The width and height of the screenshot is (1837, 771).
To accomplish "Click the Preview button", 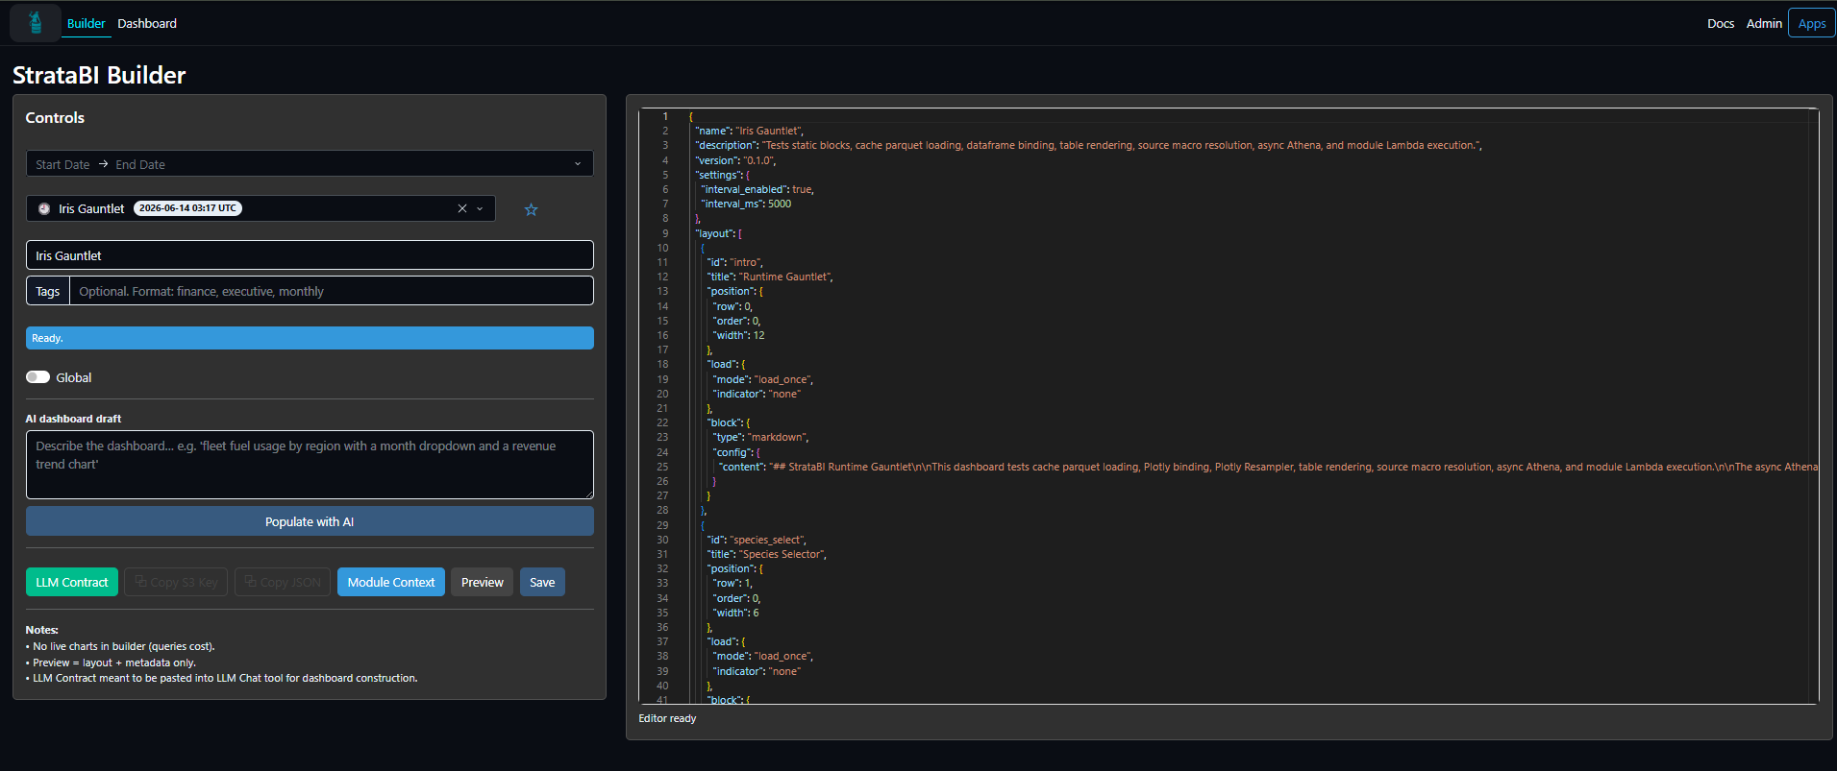I will [483, 582].
